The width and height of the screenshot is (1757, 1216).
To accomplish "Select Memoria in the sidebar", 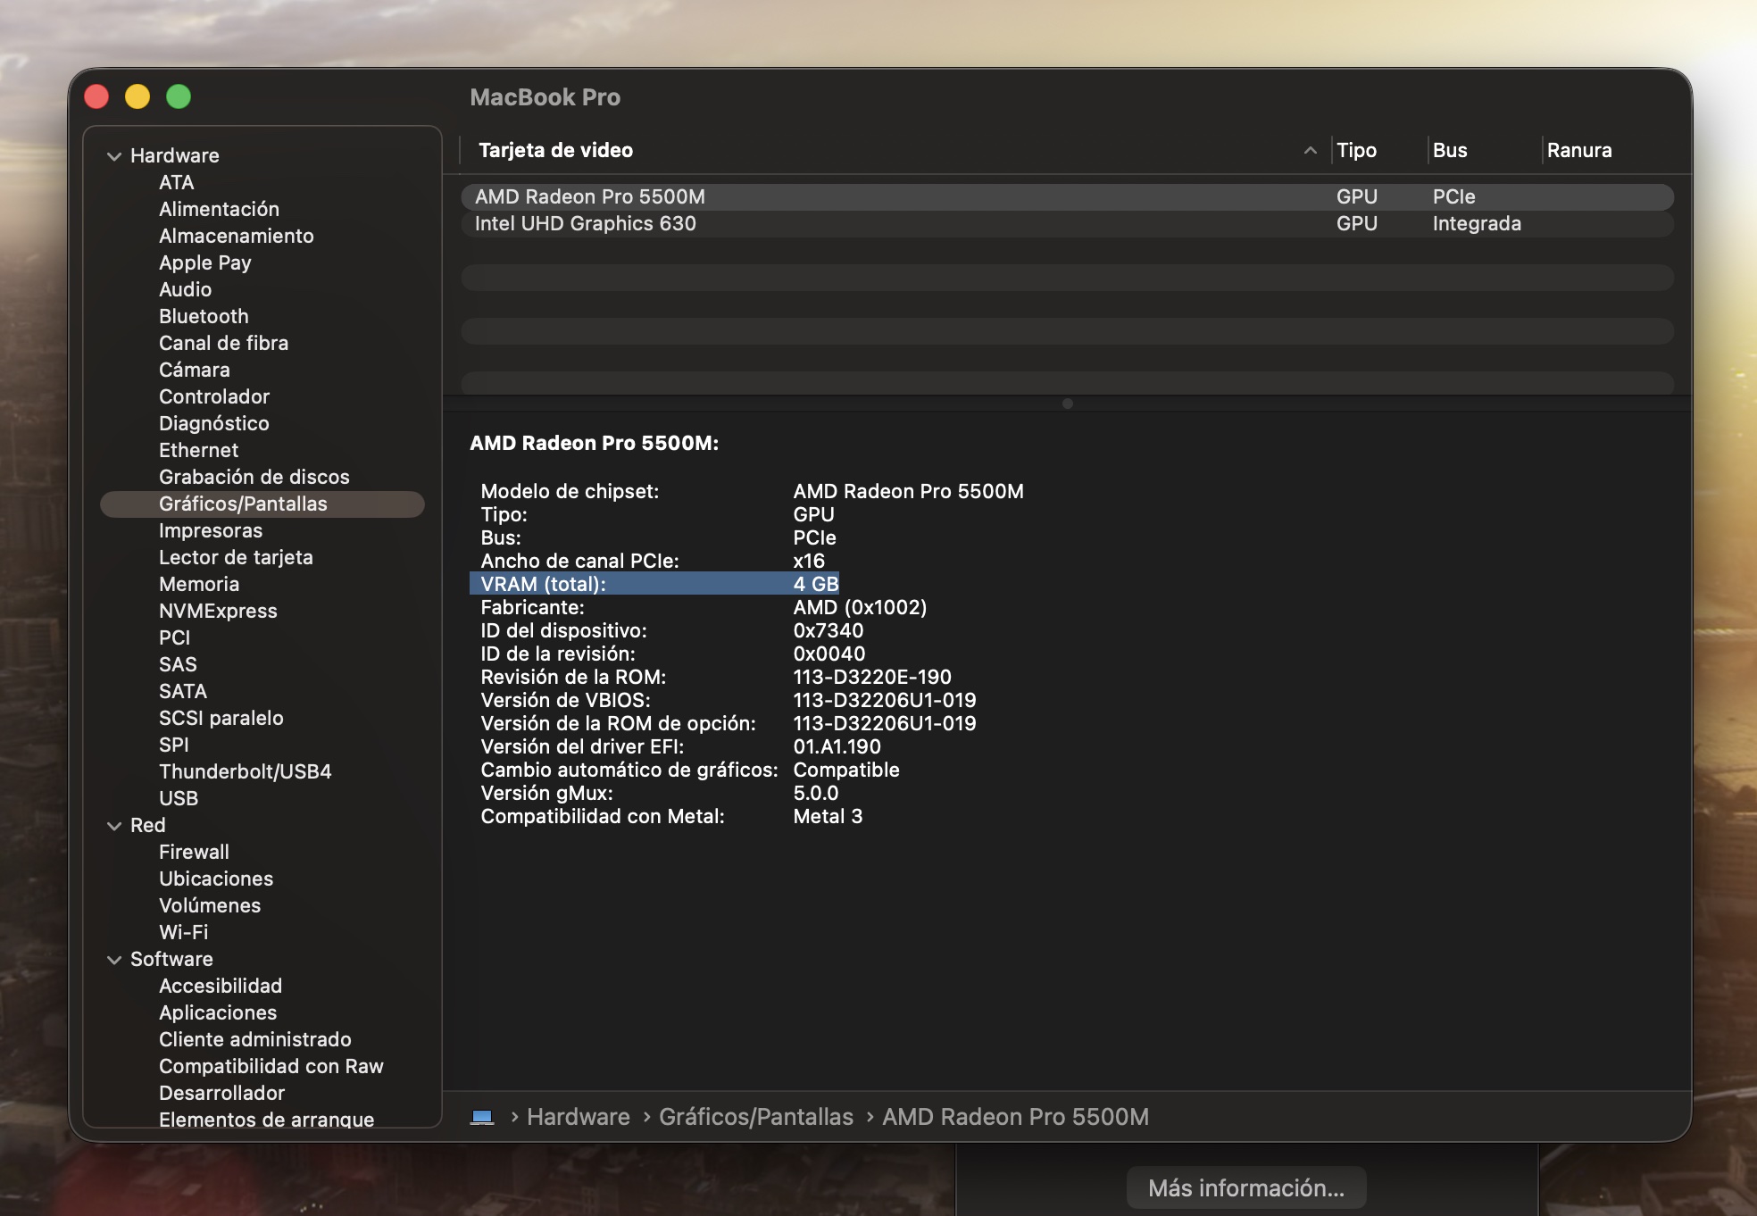I will point(198,584).
